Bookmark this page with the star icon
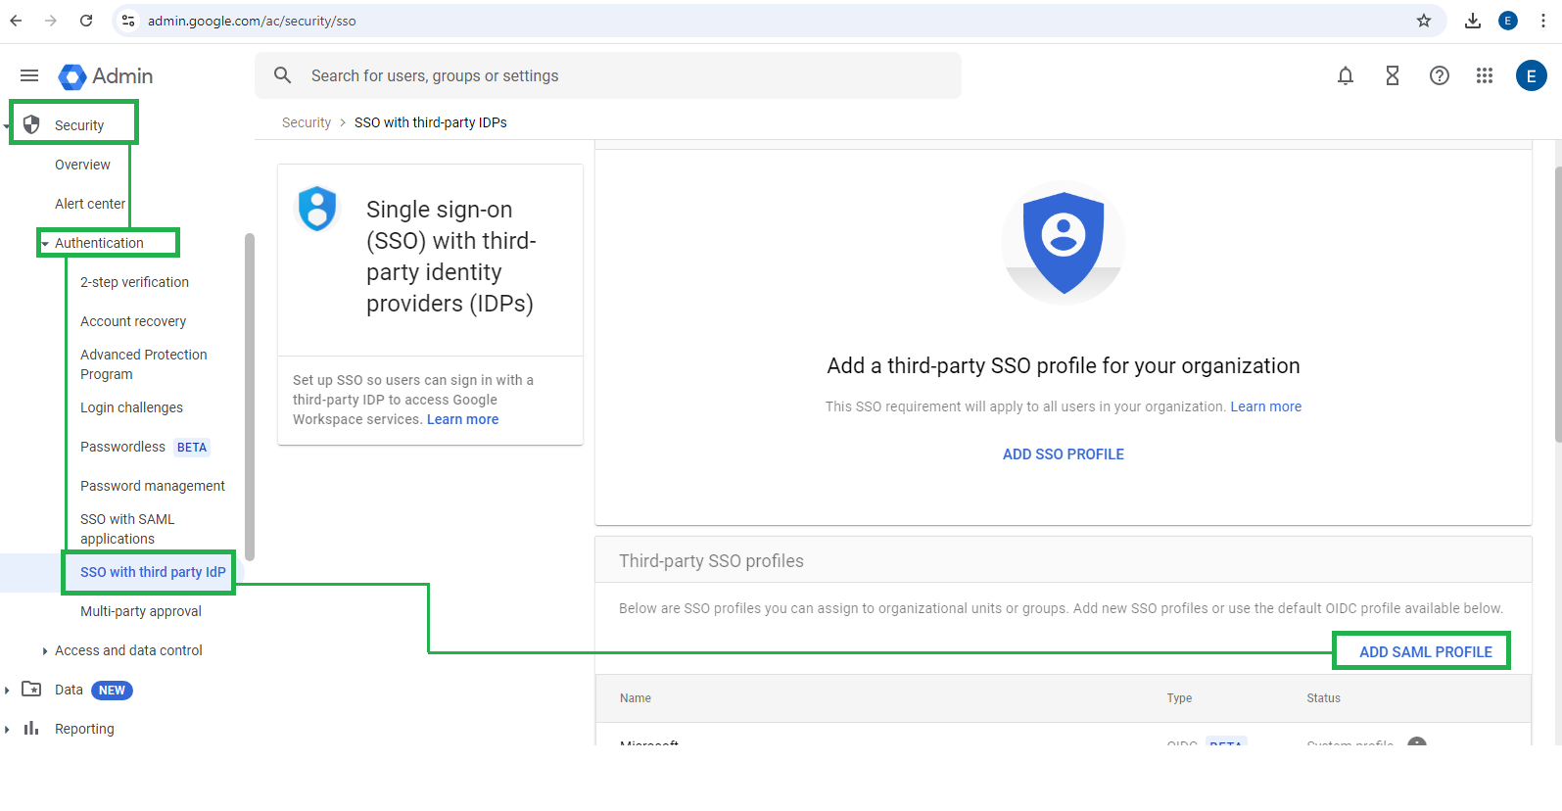Viewport: 1562px width, 811px height. [1424, 21]
